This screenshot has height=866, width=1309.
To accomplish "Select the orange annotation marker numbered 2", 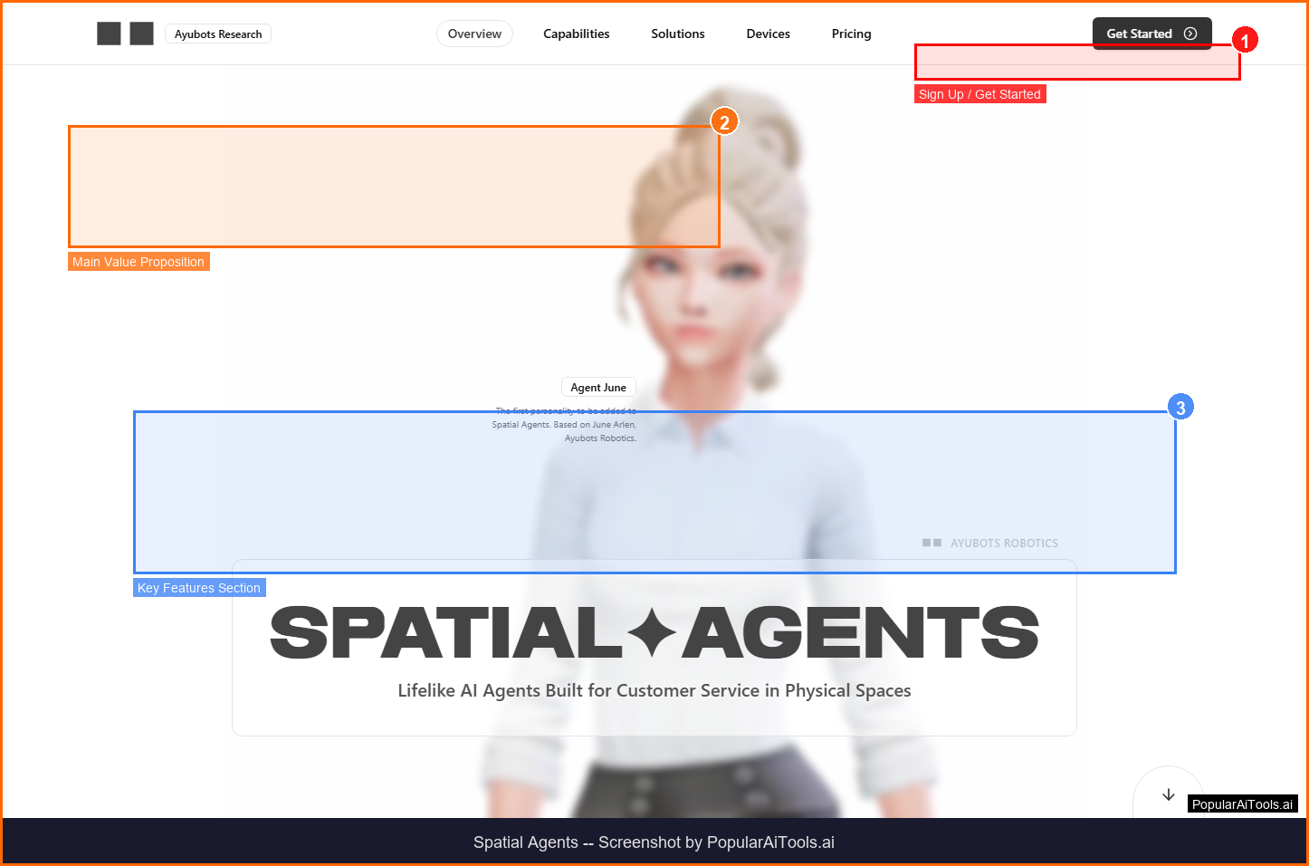I will (724, 122).
